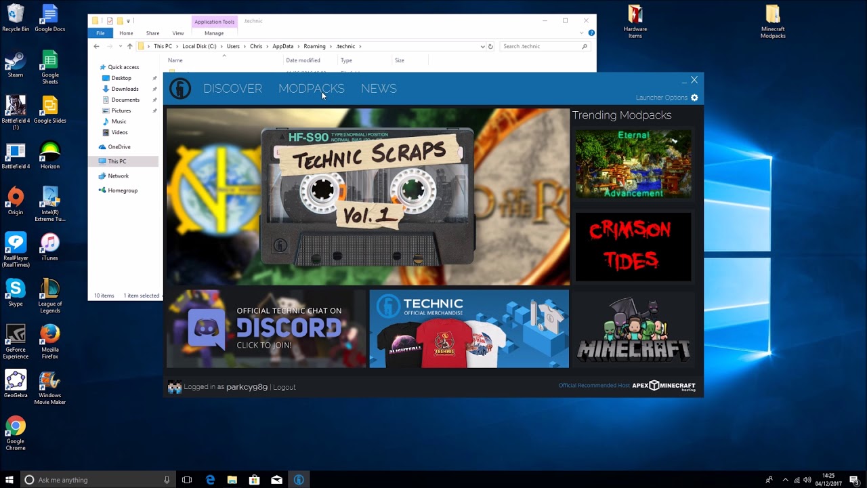Go up one folder in Explorer

[x=130, y=46]
